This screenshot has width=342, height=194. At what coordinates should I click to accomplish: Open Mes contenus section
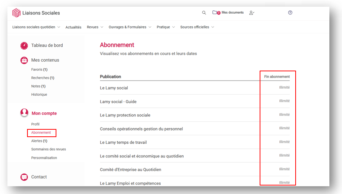[x=45, y=60]
